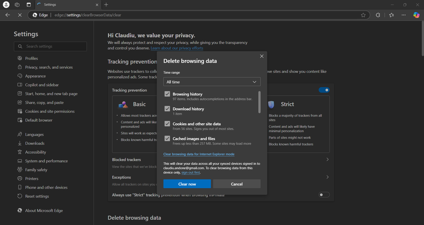Image resolution: width=424 pixels, height=225 pixels.
Task: Open System and performance settings
Action: pos(46,161)
